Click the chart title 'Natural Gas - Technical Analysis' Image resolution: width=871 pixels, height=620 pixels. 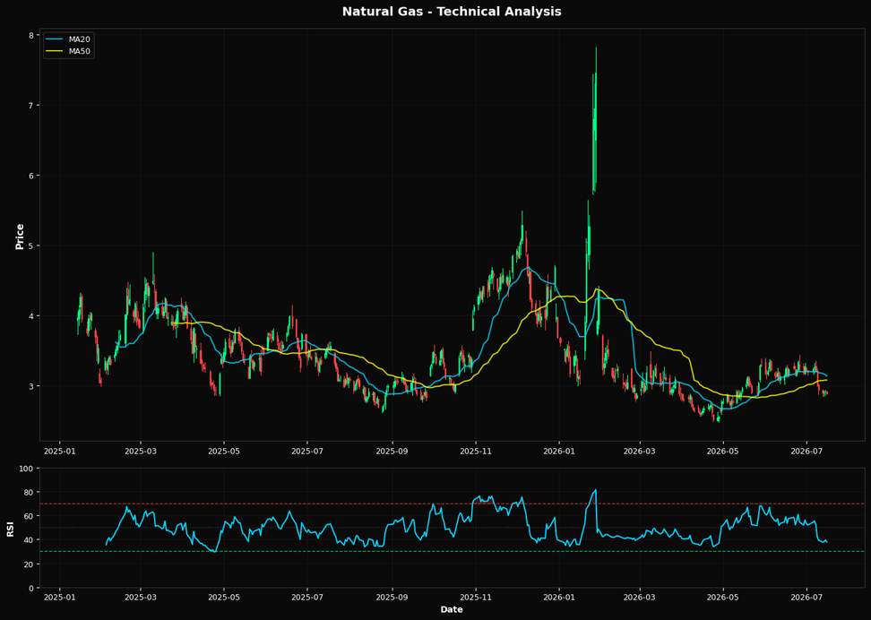point(452,12)
